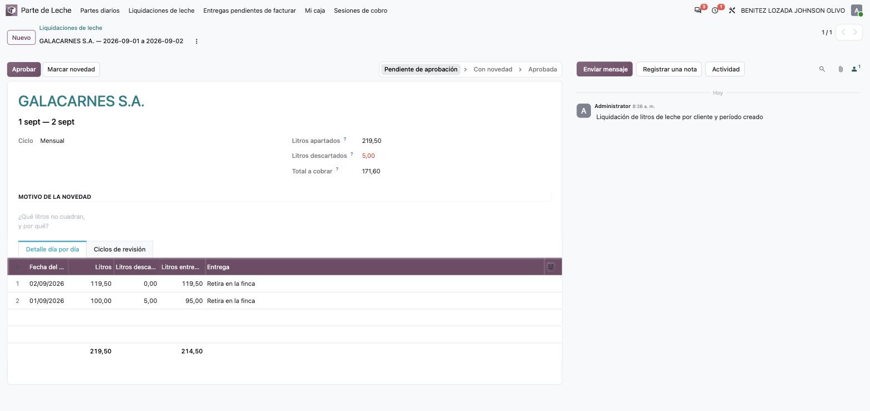Open the developer tools icon

coord(732,11)
